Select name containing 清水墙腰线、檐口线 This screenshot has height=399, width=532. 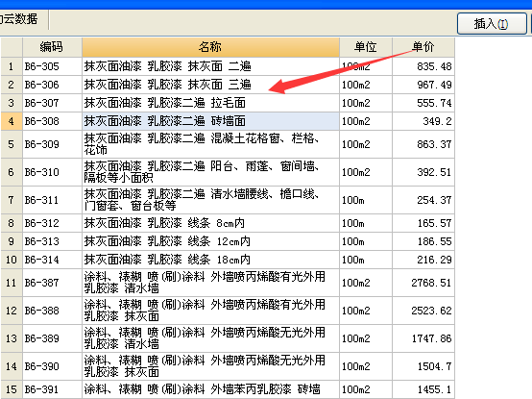[x=210, y=200]
